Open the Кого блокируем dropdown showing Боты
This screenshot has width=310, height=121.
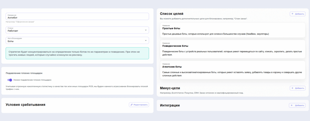pyautogui.click(x=77, y=40)
